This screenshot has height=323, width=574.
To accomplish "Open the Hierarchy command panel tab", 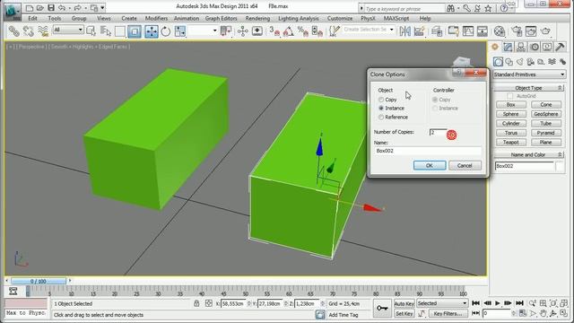I will (521, 48).
